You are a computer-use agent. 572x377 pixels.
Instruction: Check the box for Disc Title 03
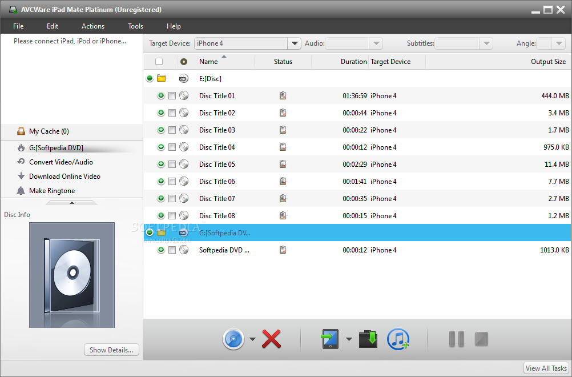(x=172, y=130)
